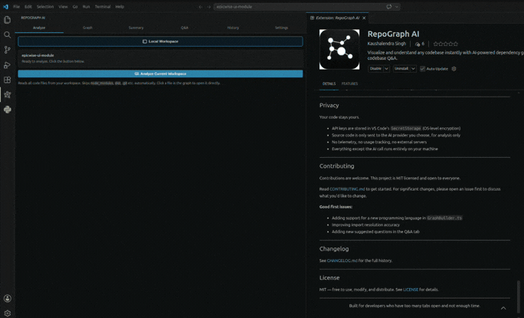The height and width of the screenshot is (318, 524).
Task: Switch to the Graph tab
Action: pos(87,28)
